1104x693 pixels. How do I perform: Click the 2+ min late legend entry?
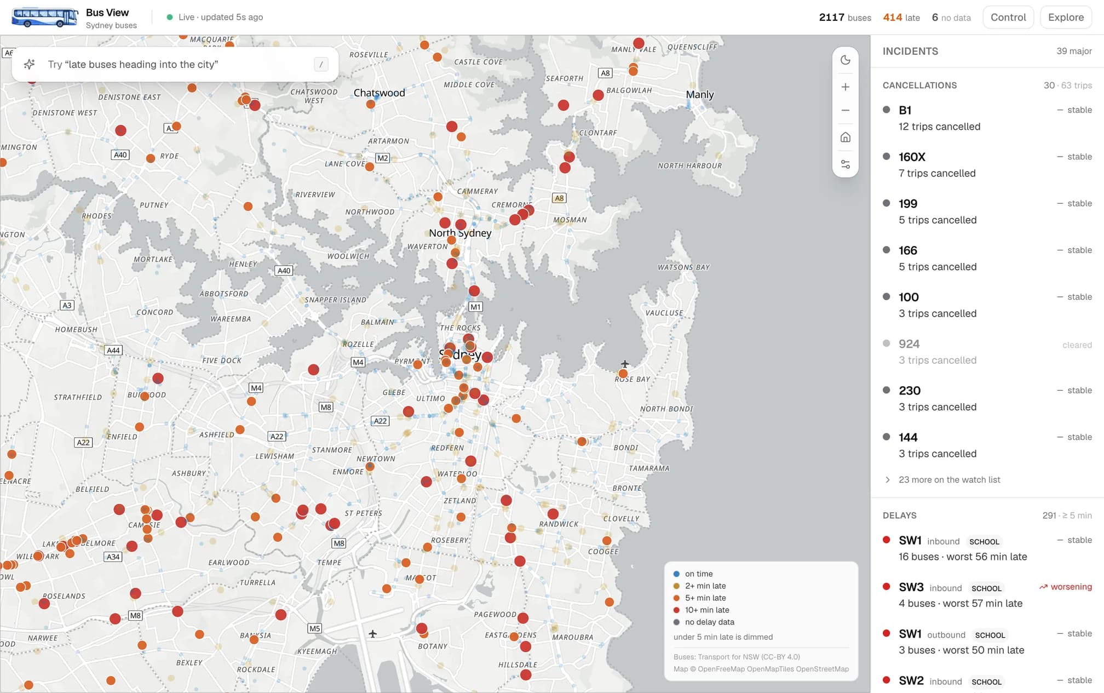coord(700,586)
